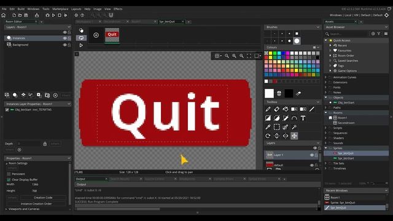Select the Mirror horizontal tool

[286, 136]
